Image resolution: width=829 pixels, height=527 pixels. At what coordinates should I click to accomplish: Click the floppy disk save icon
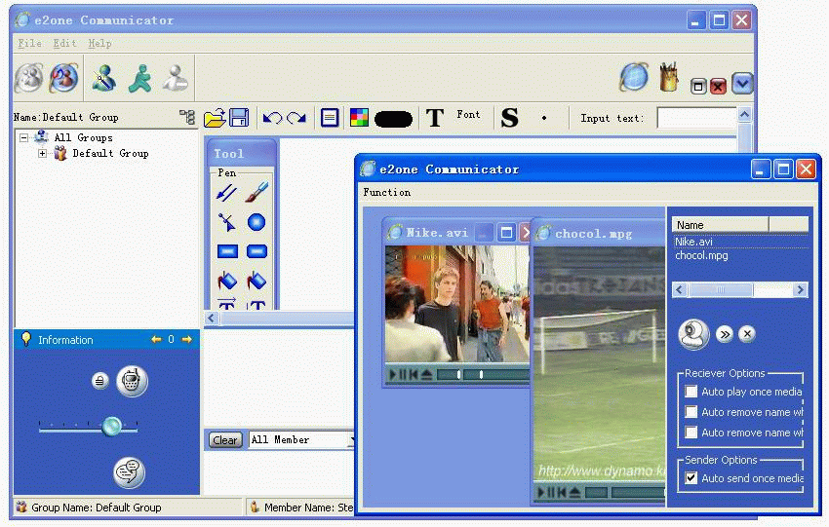(x=238, y=118)
